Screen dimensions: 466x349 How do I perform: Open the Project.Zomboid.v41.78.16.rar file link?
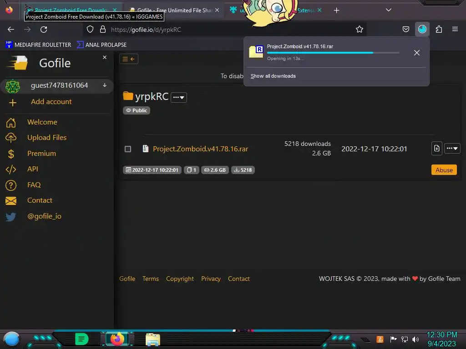200,149
